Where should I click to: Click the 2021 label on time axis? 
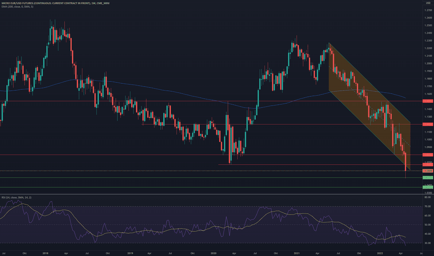pyautogui.click(x=297, y=253)
